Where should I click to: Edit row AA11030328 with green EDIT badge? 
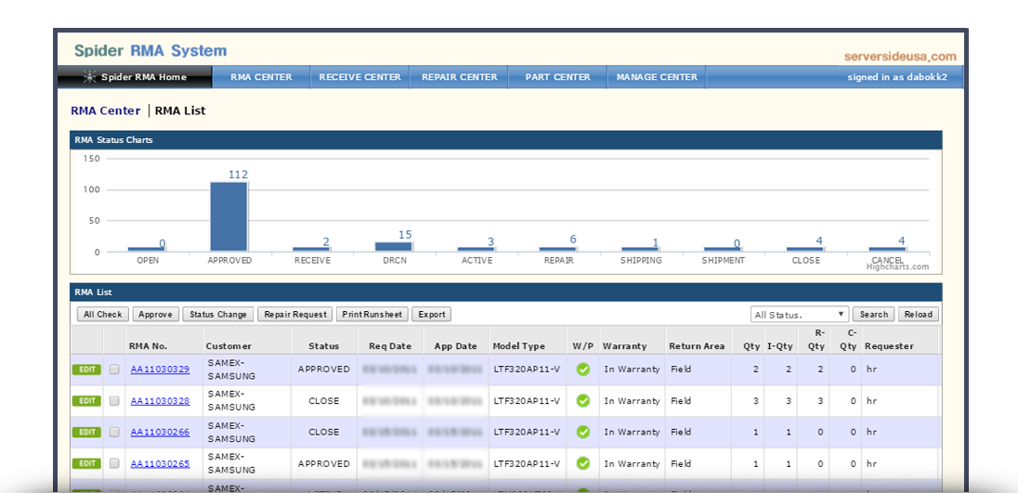(x=86, y=401)
